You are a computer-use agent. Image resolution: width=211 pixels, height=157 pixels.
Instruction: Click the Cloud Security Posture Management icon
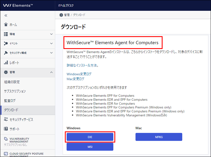tap(6, 154)
